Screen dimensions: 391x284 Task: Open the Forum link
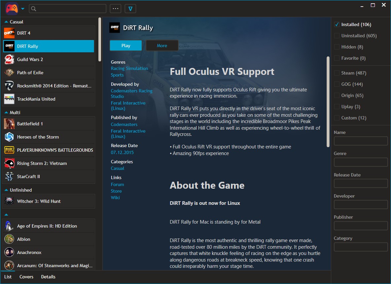117,185
